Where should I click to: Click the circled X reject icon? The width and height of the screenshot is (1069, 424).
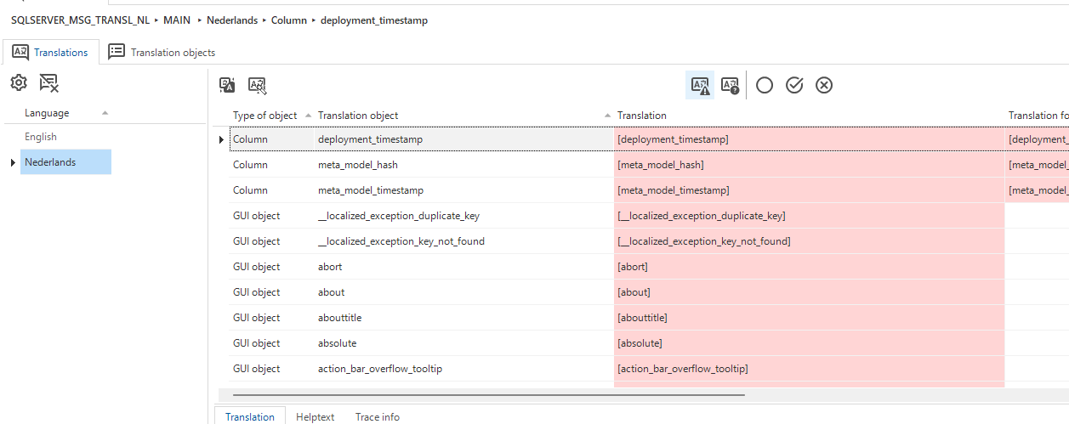[x=824, y=85]
